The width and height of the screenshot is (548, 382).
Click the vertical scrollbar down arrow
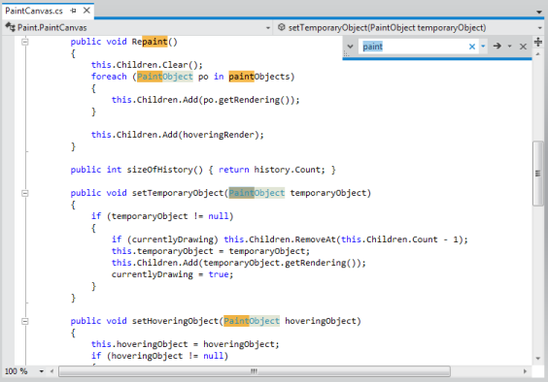pos(538,359)
